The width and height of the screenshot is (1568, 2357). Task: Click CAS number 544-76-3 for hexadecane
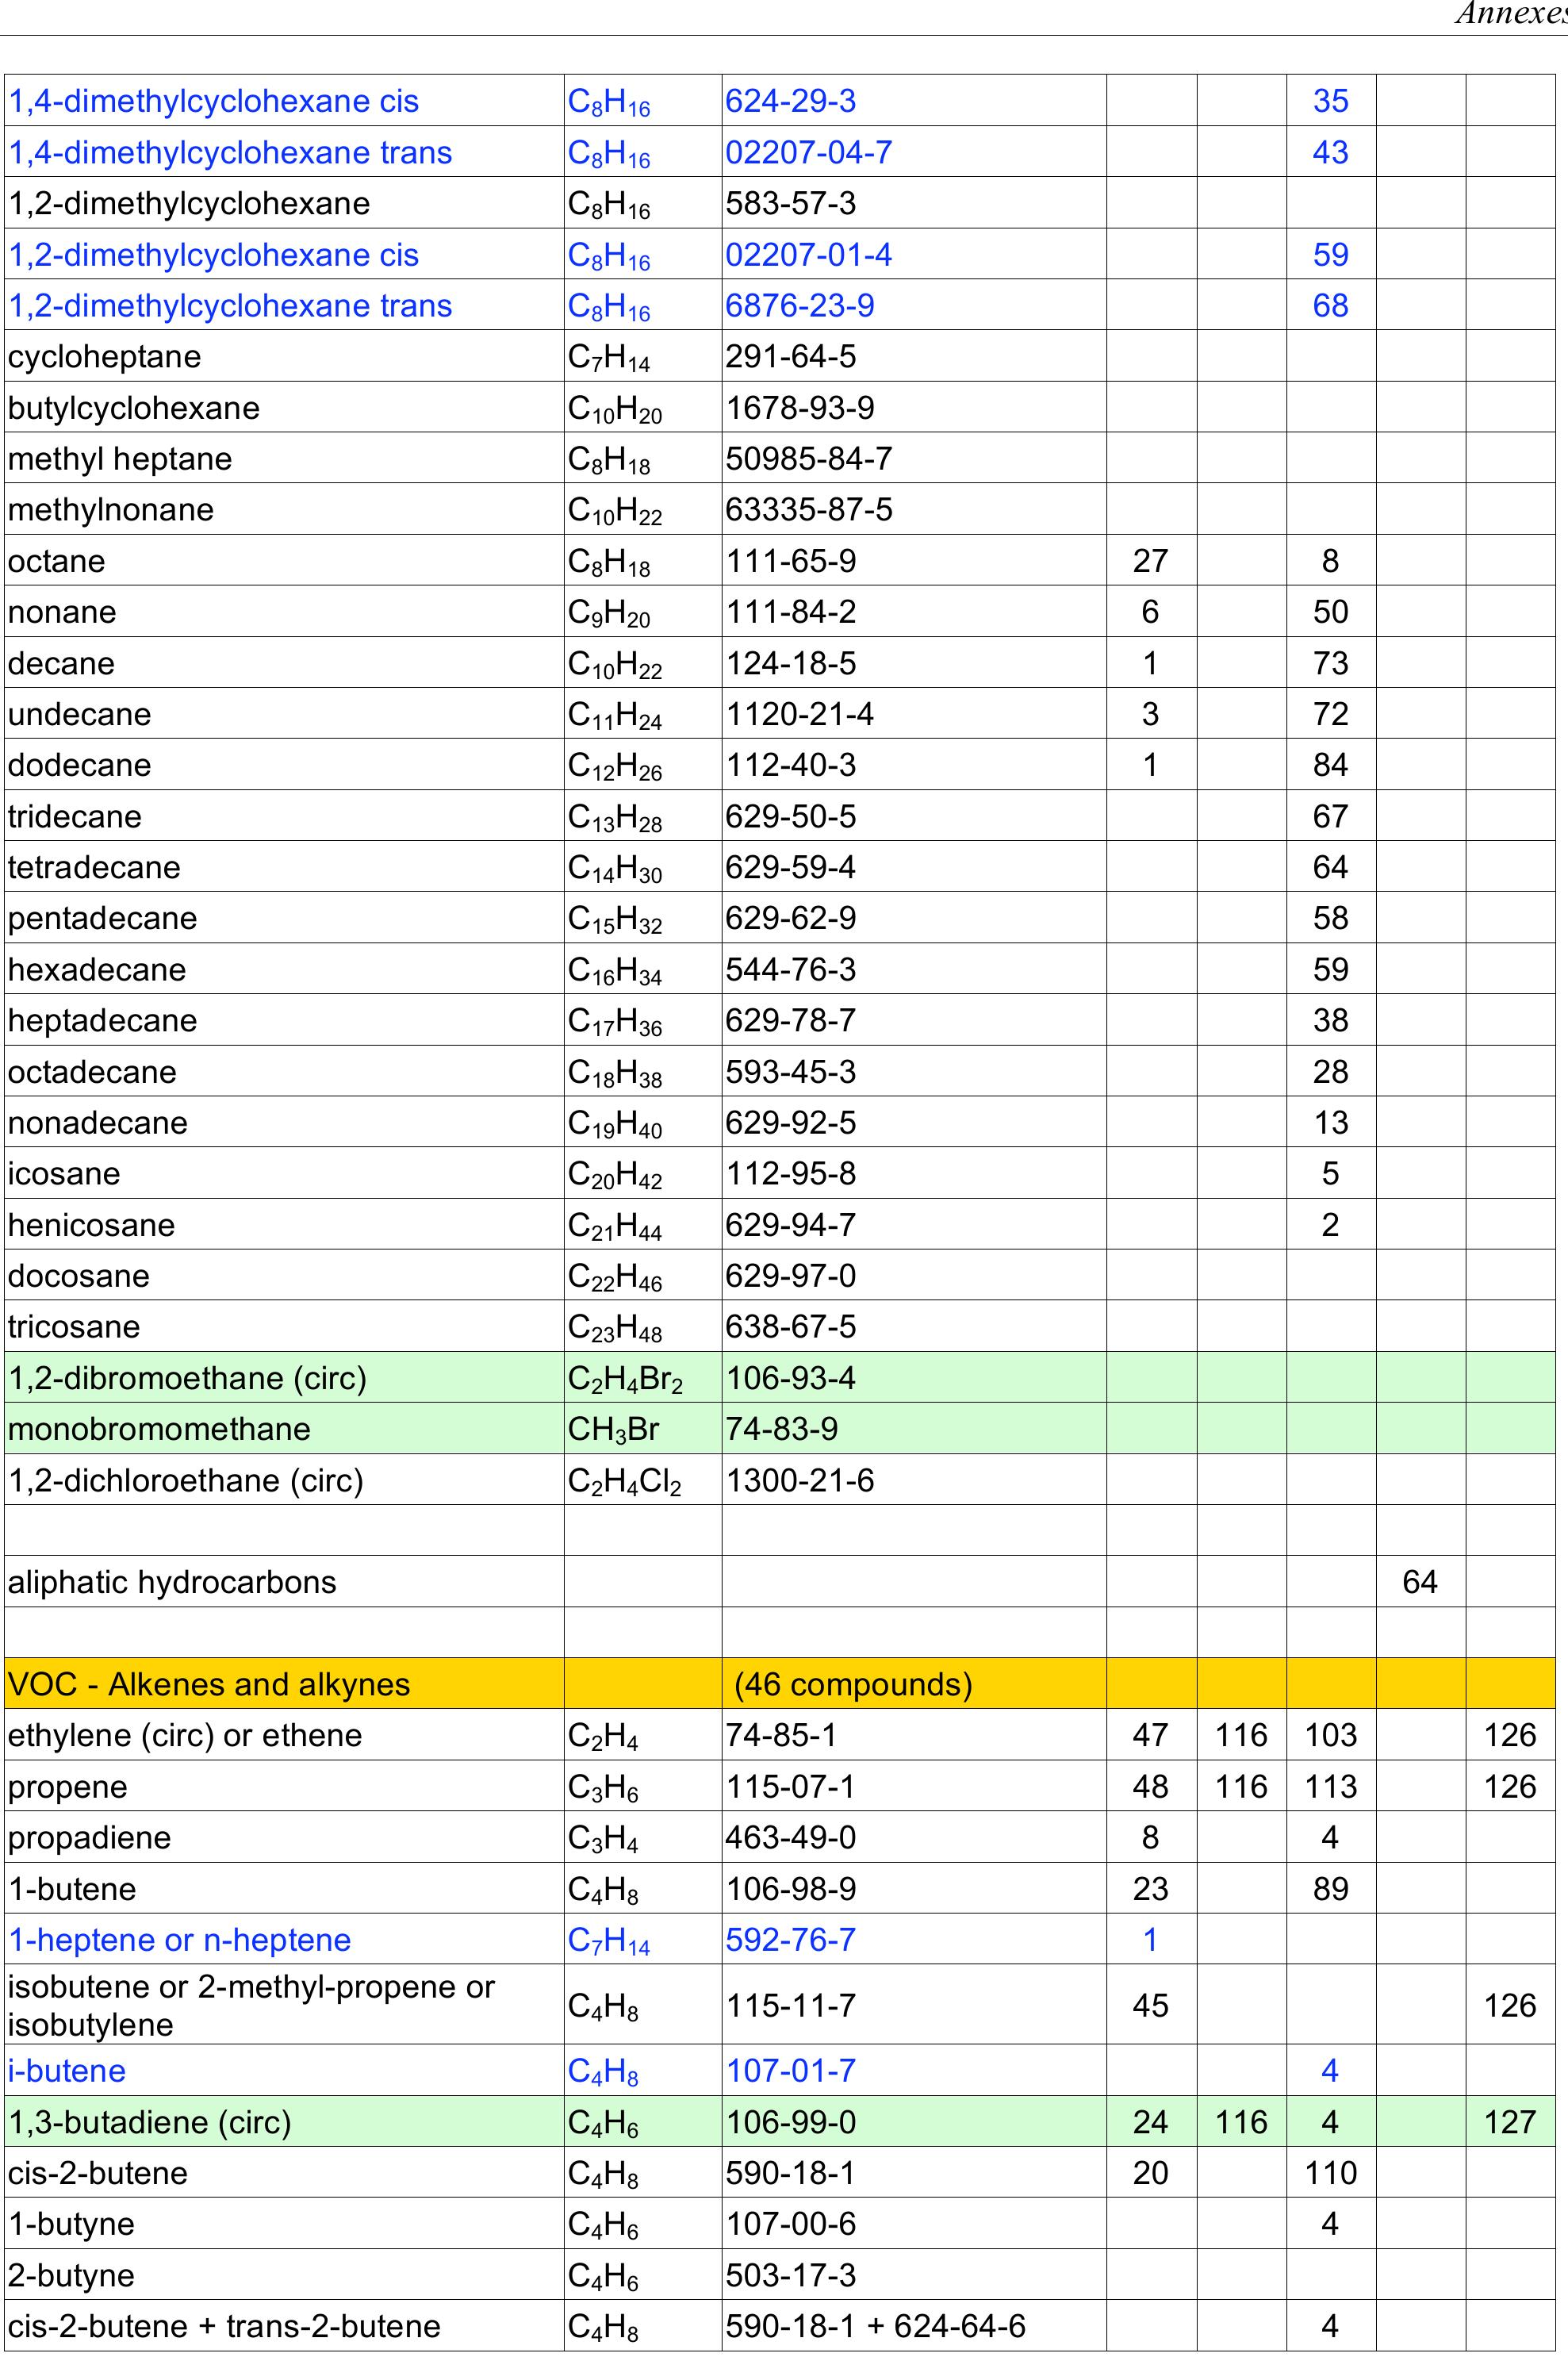click(790, 970)
